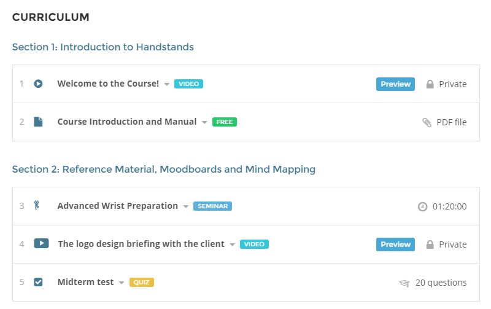Click the paperclip icon next to PDF file
The image size is (491, 309).
(427, 122)
